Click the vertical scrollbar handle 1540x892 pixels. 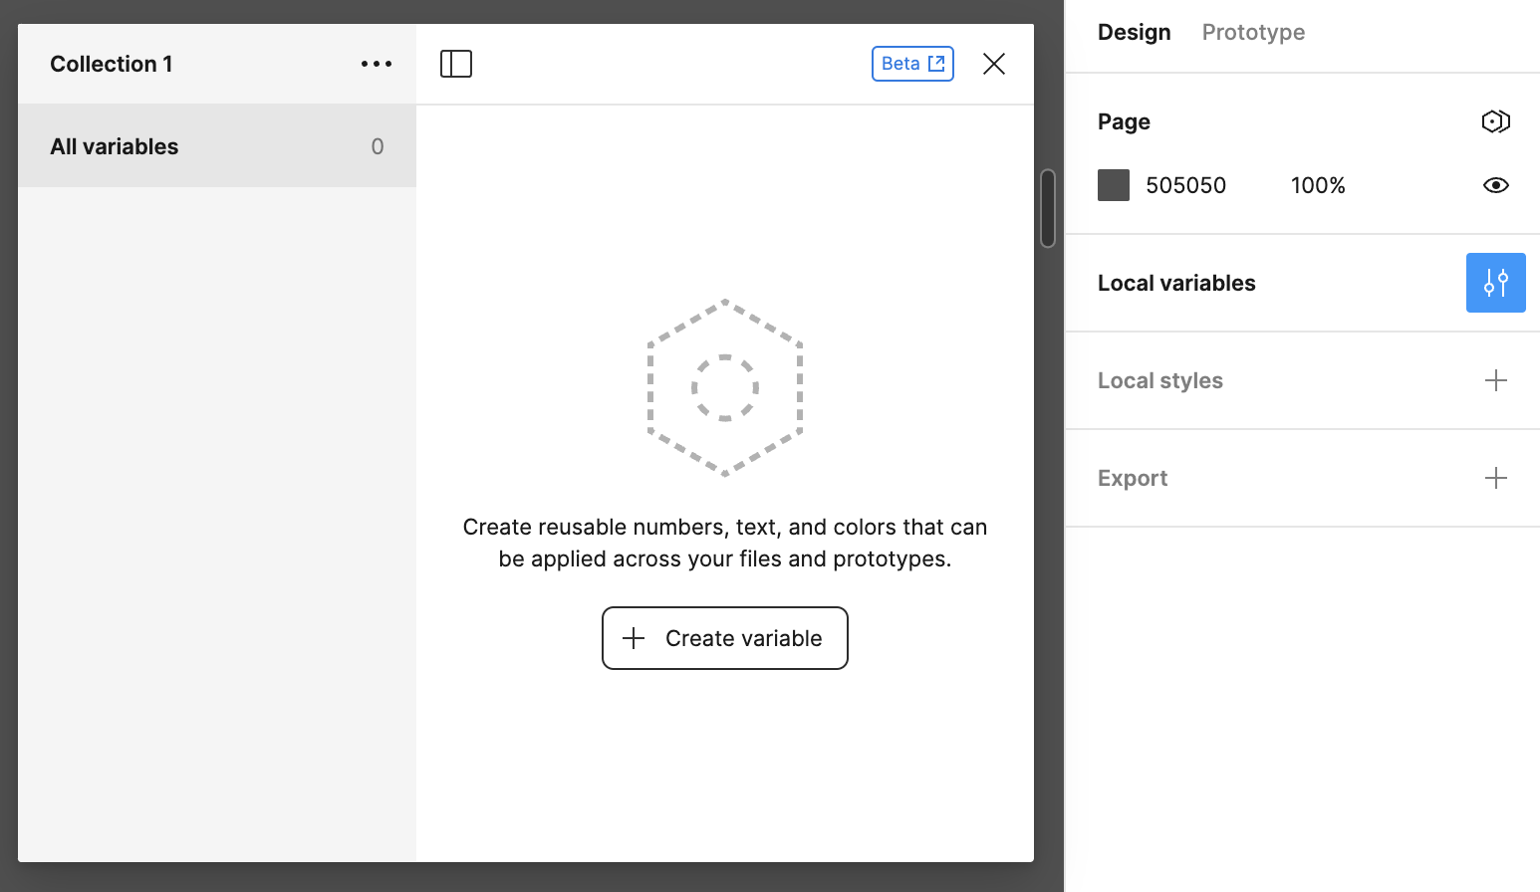(x=1047, y=208)
